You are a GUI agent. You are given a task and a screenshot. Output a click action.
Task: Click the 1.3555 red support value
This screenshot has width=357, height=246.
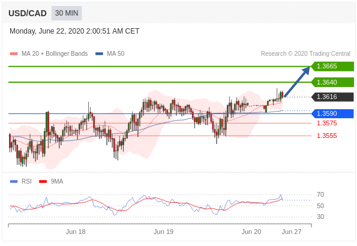pyautogui.click(x=327, y=136)
